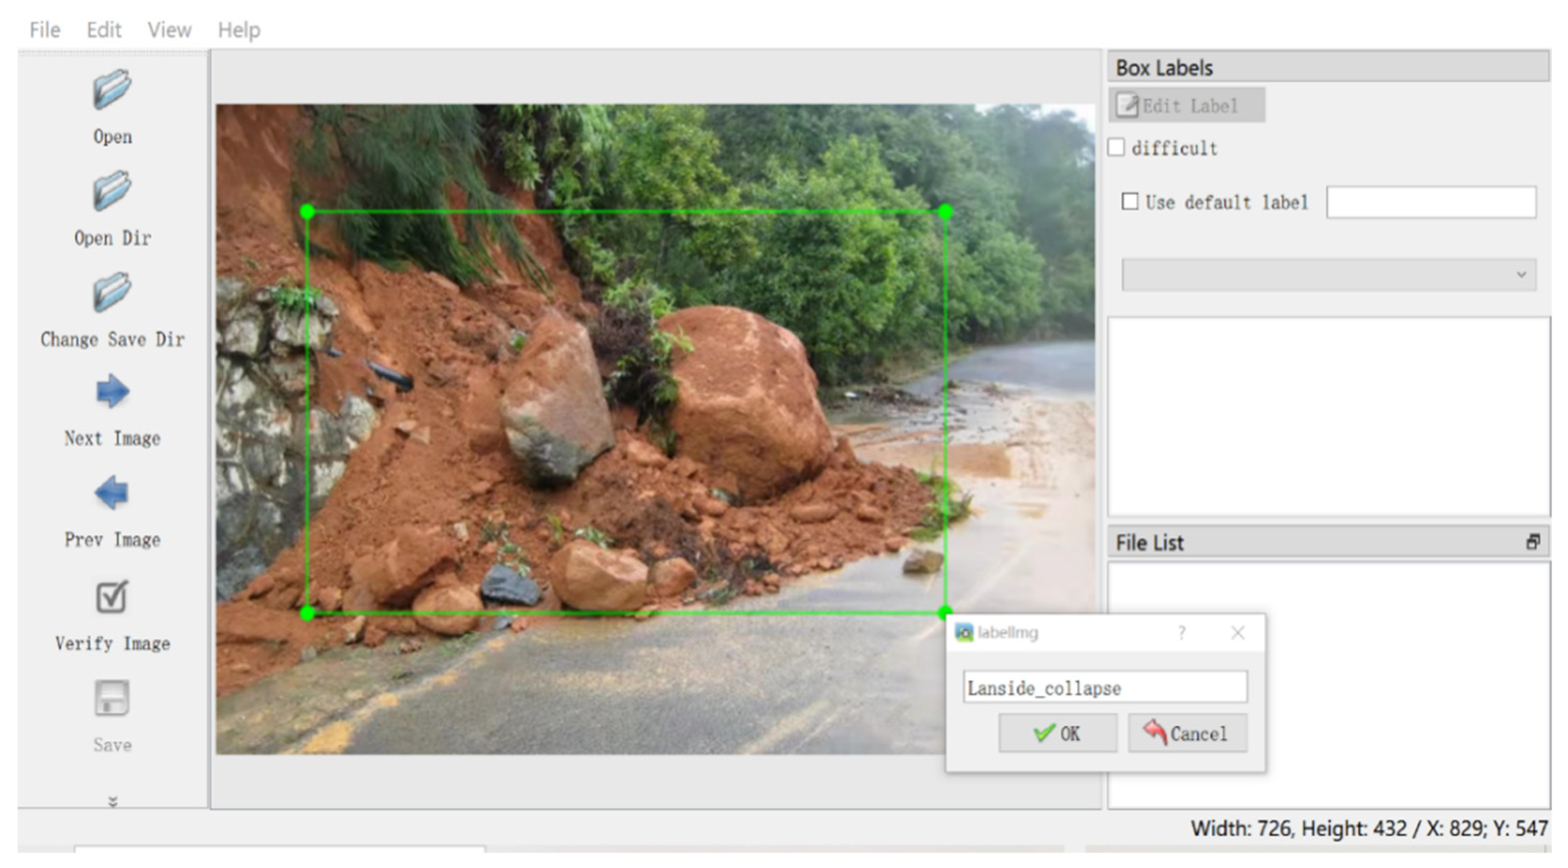Click the File List float panel icon
Image resolution: width=1568 pixels, height=868 pixels.
coord(1533,542)
